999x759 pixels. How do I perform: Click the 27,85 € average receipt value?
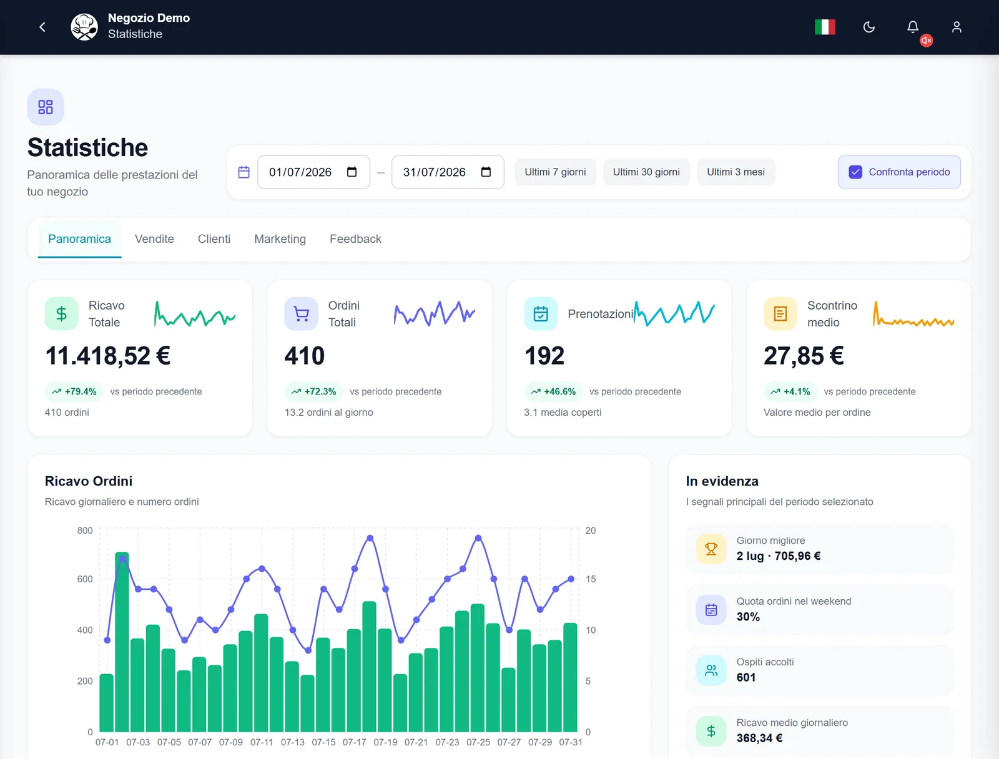[x=804, y=356]
